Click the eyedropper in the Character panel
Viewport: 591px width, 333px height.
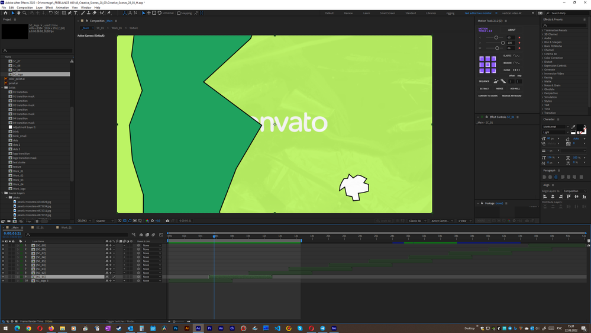(573, 127)
